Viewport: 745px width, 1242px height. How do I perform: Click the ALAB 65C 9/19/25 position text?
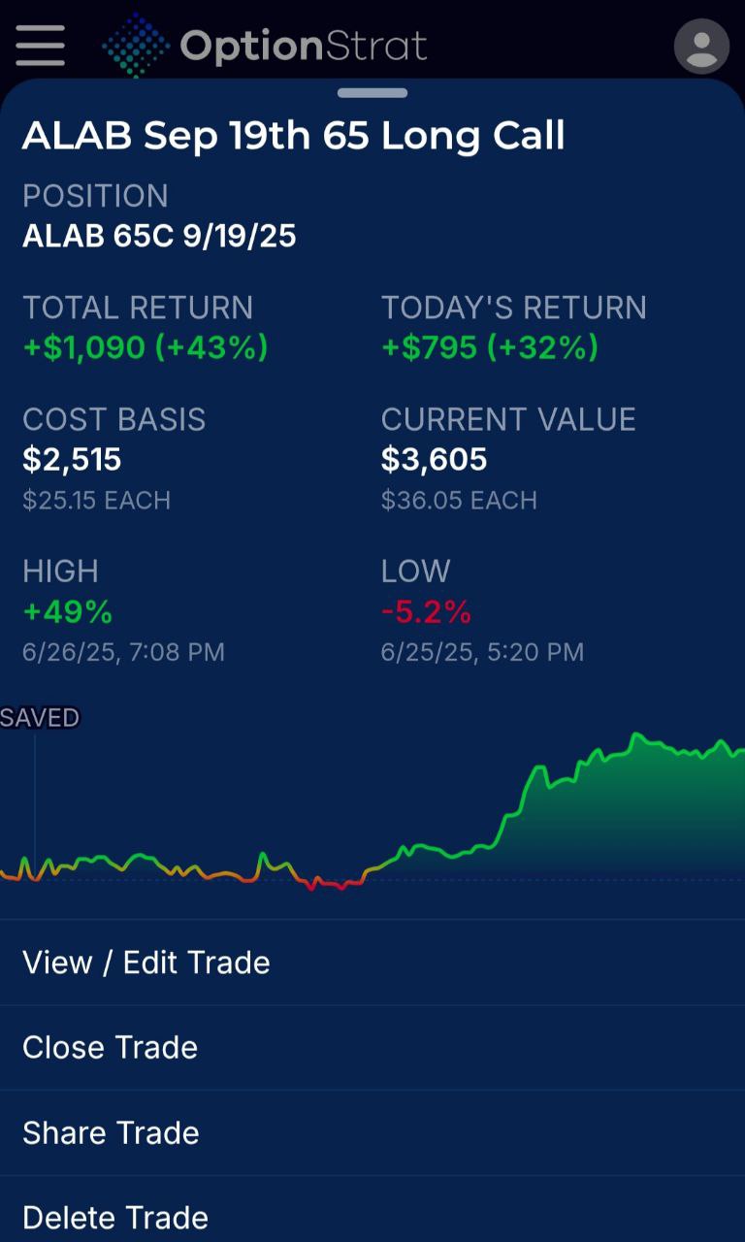pyautogui.click(x=159, y=236)
